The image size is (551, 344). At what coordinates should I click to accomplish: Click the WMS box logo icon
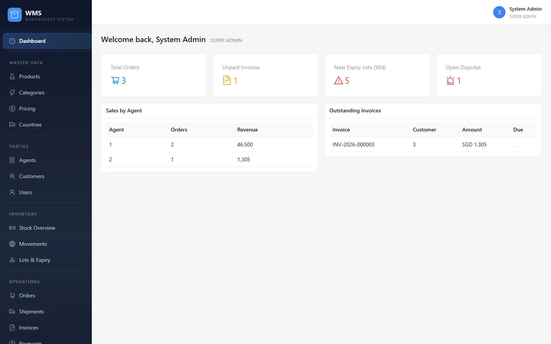point(15,15)
